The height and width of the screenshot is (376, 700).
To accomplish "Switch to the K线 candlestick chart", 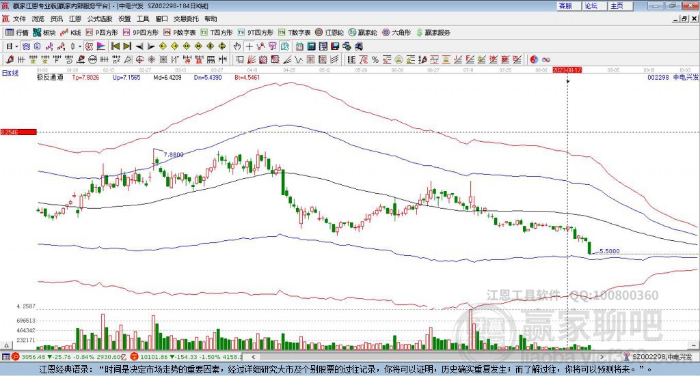I will click(70, 33).
